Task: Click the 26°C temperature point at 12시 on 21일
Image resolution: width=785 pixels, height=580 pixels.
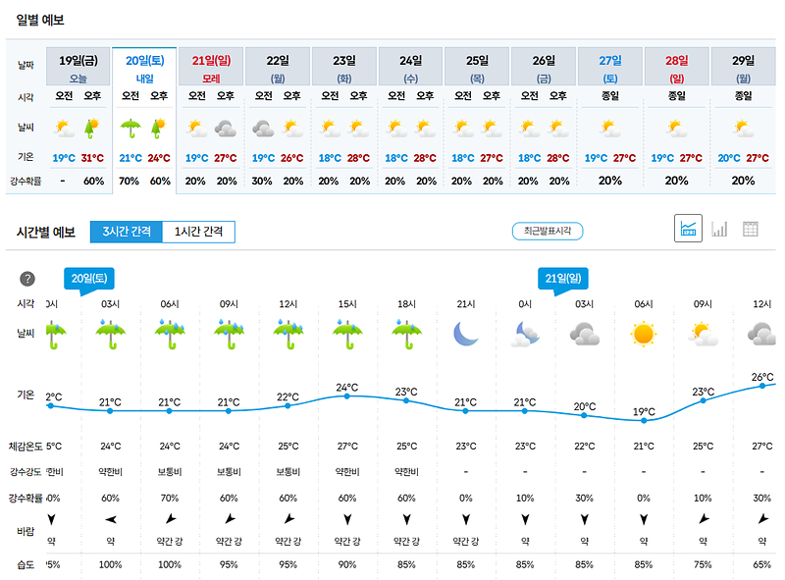Action: click(762, 386)
